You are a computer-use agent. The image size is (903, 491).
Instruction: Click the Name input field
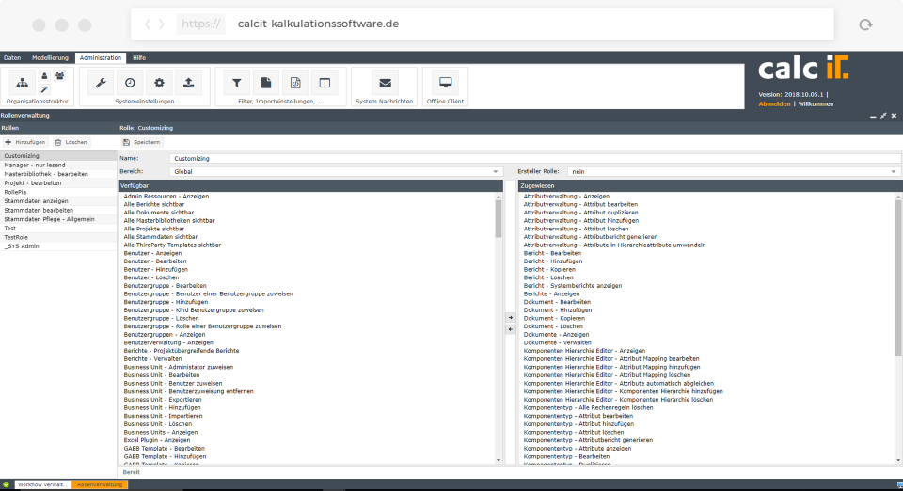(535, 158)
